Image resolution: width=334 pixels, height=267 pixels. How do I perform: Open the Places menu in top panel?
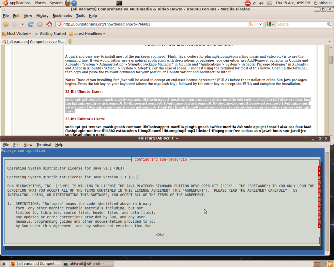click(x=40, y=3)
